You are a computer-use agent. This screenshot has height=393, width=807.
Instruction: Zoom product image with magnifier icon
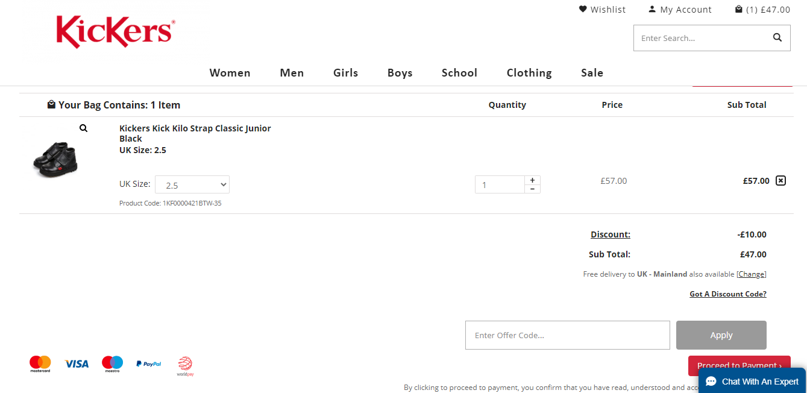(x=83, y=128)
